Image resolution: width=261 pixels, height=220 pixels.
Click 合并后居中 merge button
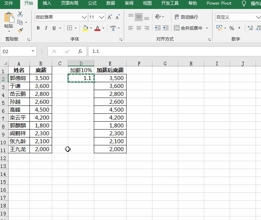[188, 28]
